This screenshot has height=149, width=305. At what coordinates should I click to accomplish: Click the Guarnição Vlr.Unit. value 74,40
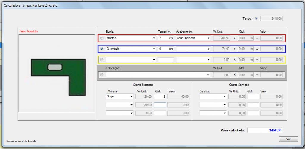(222, 49)
